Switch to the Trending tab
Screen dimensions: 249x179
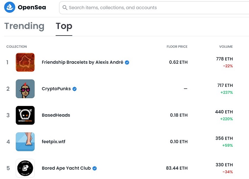click(x=24, y=26)
